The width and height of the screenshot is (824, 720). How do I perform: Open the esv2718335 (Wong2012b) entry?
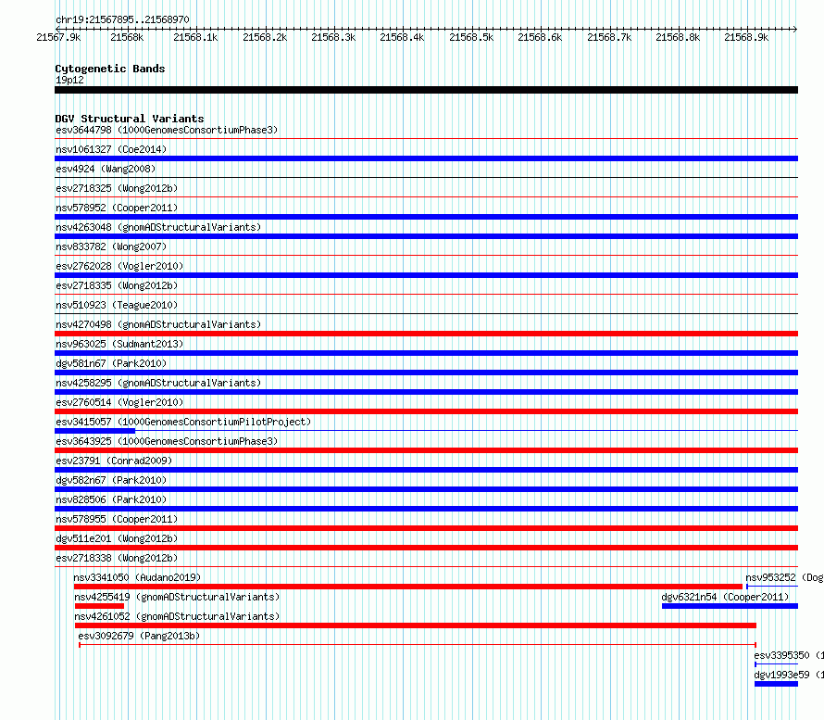click(x=117, y=285)
